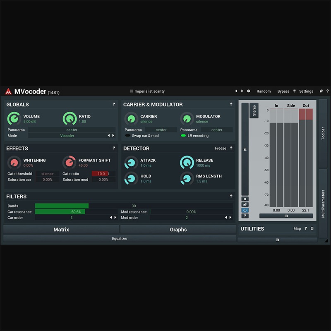The width and height of the screenshot is (331, 331).
Task: Open the MultiParameters vertical tab
Action: click(323, 204)
